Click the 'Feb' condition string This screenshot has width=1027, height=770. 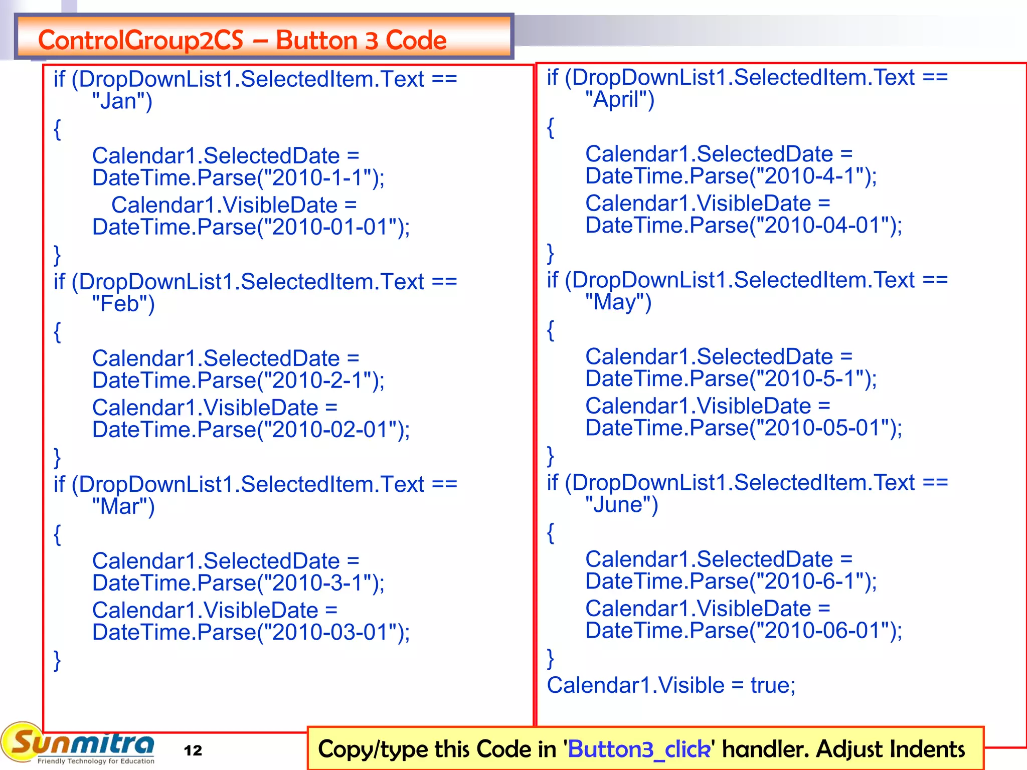123,304
